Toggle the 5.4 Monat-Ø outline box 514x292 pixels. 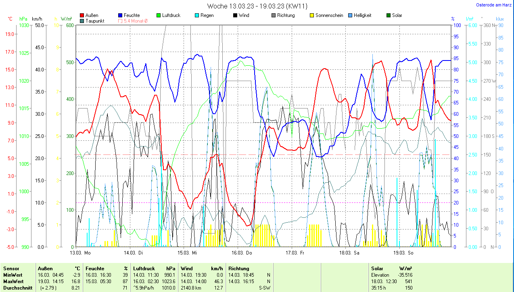121,21
